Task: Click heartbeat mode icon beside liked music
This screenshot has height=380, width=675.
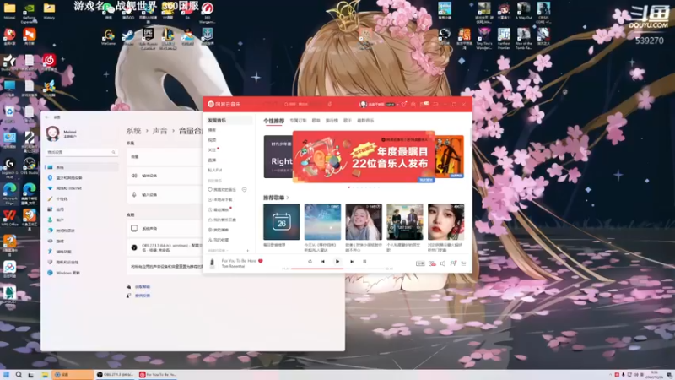Action: click(244, 189)
